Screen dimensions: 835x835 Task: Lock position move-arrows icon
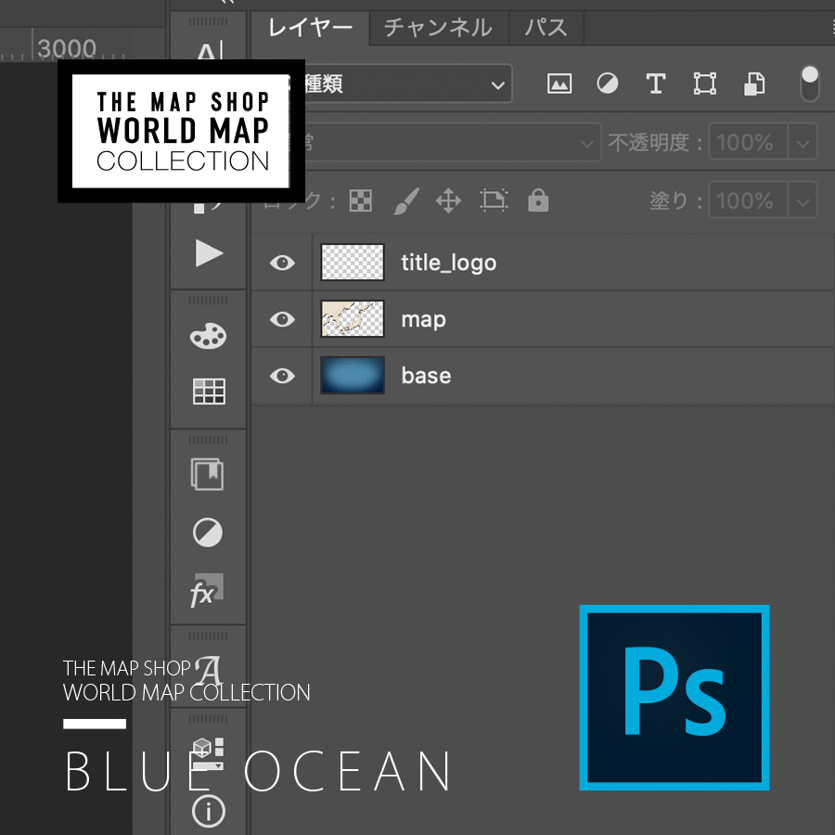[448, 200]
